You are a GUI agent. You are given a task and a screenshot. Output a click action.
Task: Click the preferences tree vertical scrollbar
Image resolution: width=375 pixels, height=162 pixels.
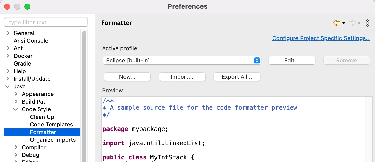click(84, 96)
